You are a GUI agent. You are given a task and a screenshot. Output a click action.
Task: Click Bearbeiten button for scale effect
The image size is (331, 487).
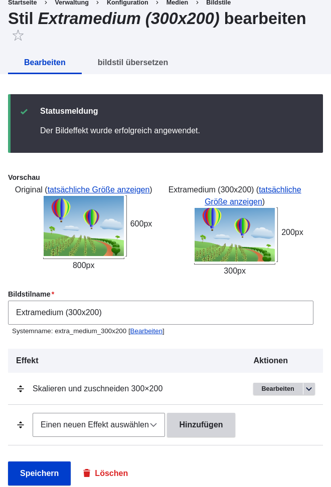coord(278,389)
